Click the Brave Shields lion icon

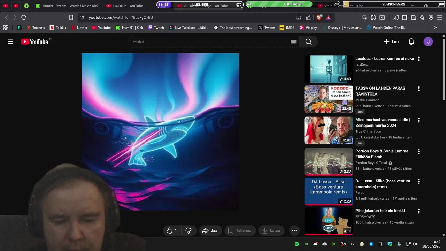(319, 17)
